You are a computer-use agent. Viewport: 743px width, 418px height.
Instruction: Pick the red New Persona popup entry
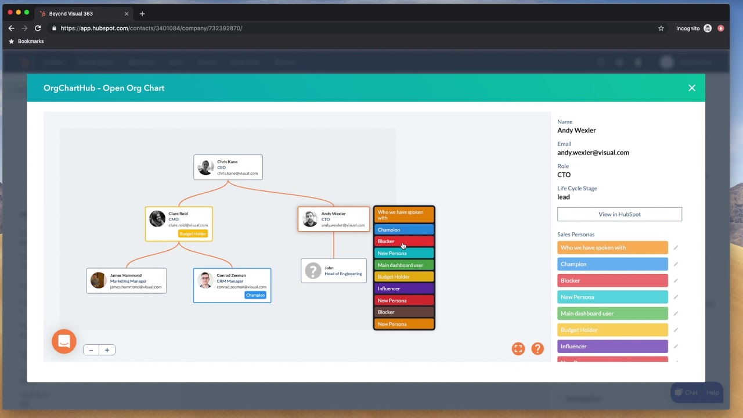point(404,301)
